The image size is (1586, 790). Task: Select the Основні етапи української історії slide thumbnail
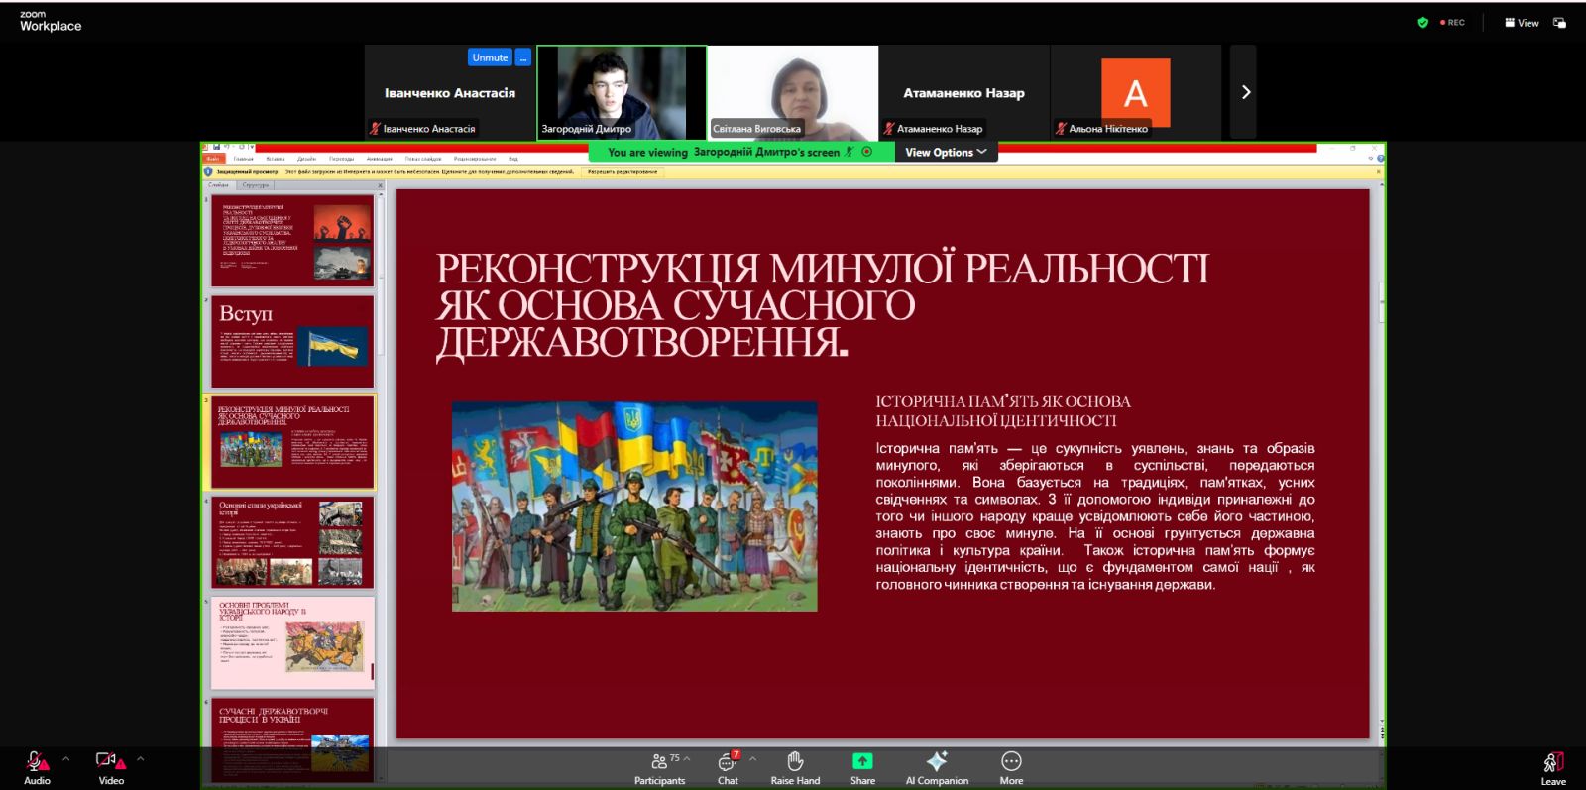coord(292,543)
